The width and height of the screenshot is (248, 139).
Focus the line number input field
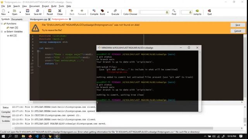tap(186, 12)
